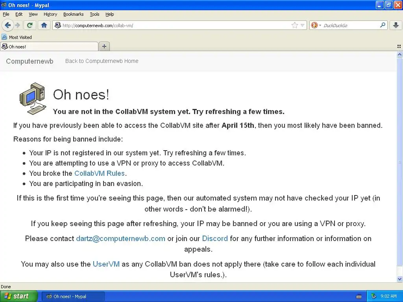Open the home page via house icon

click(x=44, y=25)
